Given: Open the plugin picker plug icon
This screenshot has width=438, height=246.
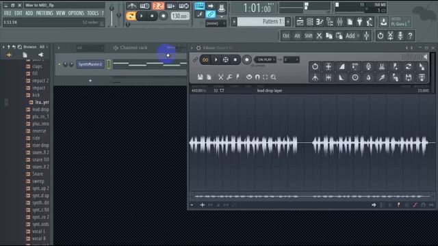Looking at the screenshot, I should point(359,22).
